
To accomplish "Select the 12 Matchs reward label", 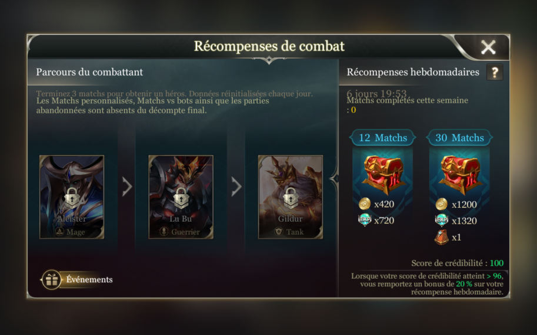I will (383, 138).
